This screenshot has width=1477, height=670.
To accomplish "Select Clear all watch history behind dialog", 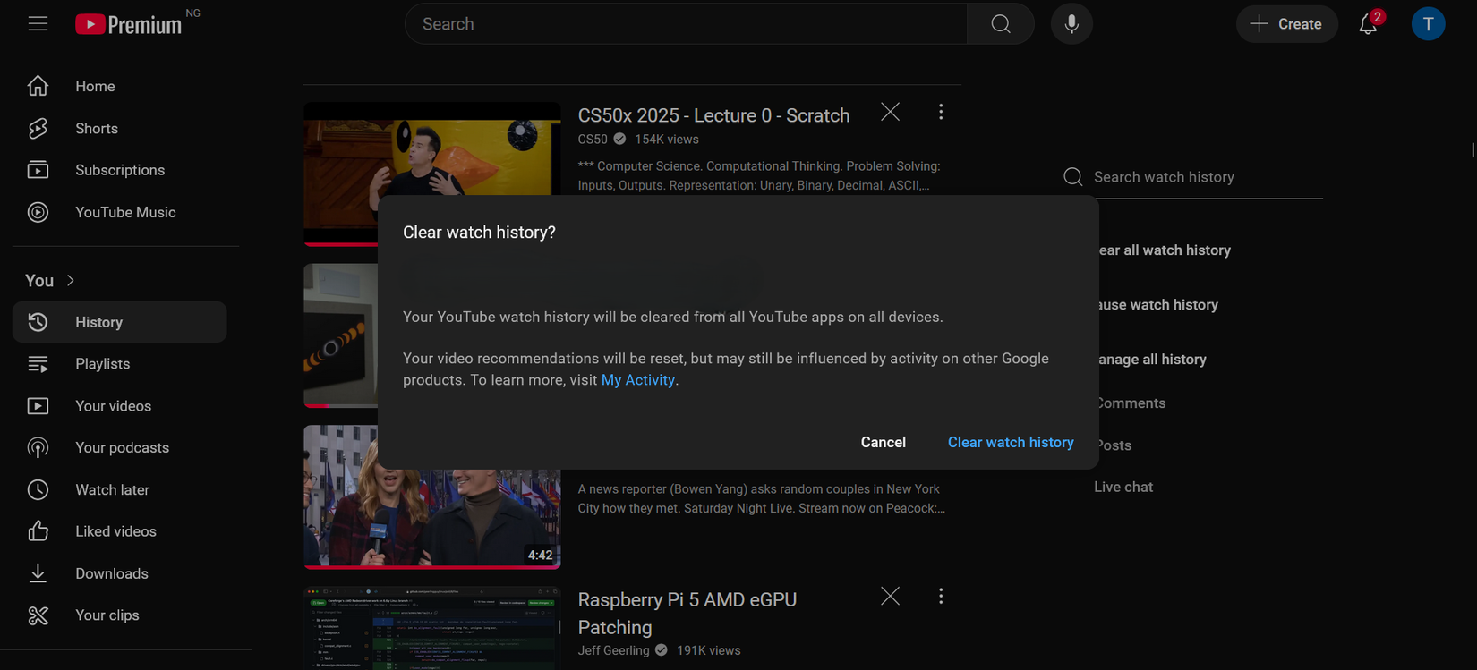I will point(1165,250).
